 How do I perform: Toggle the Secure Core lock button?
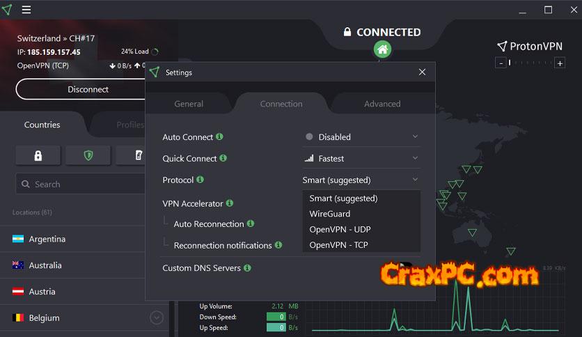point(38,155)
